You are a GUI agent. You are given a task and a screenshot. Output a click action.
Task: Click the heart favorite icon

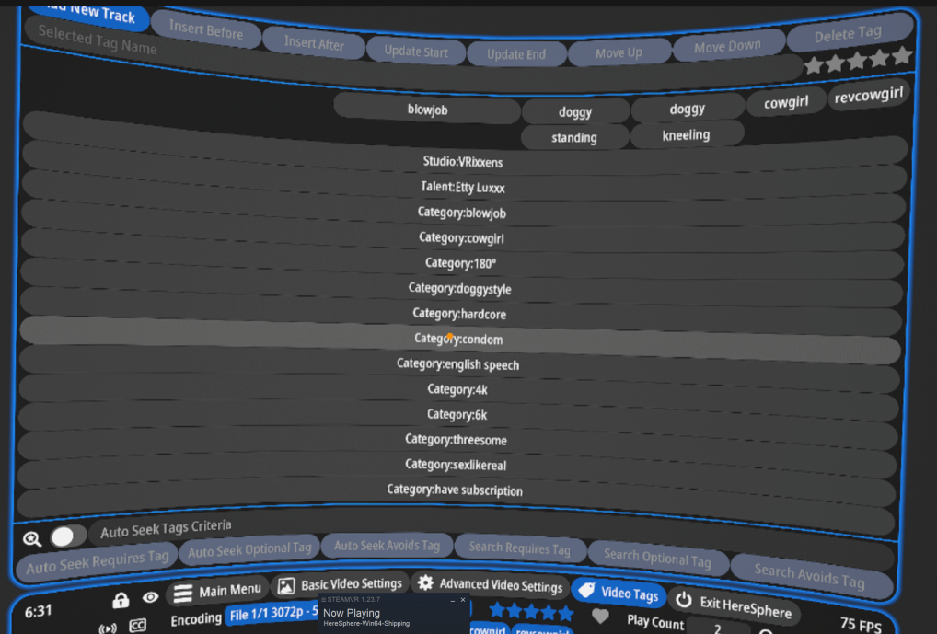(600, 615)
